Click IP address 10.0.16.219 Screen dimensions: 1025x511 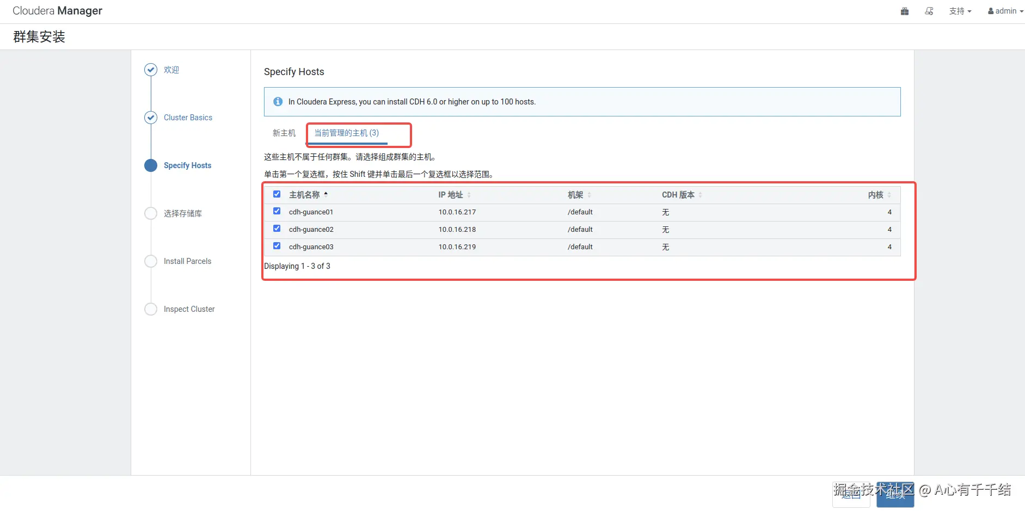(457, 247)
